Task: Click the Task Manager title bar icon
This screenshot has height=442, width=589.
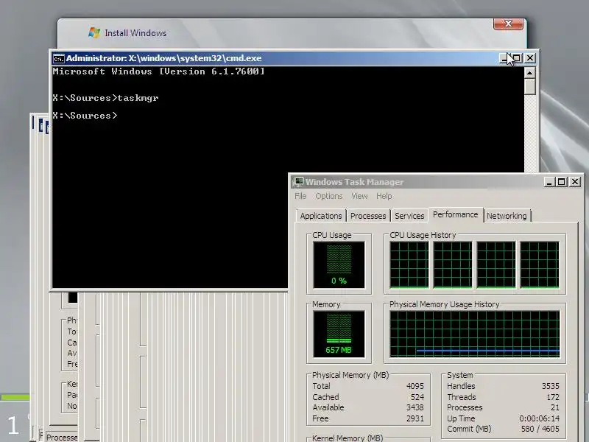Action: pos(299,182)
